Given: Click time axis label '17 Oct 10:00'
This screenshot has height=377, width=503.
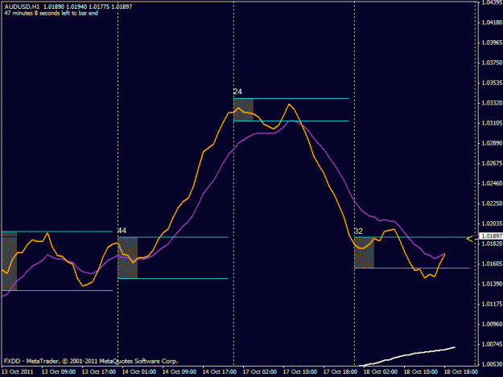Looking at the screenshot, I should pos(300,372).
